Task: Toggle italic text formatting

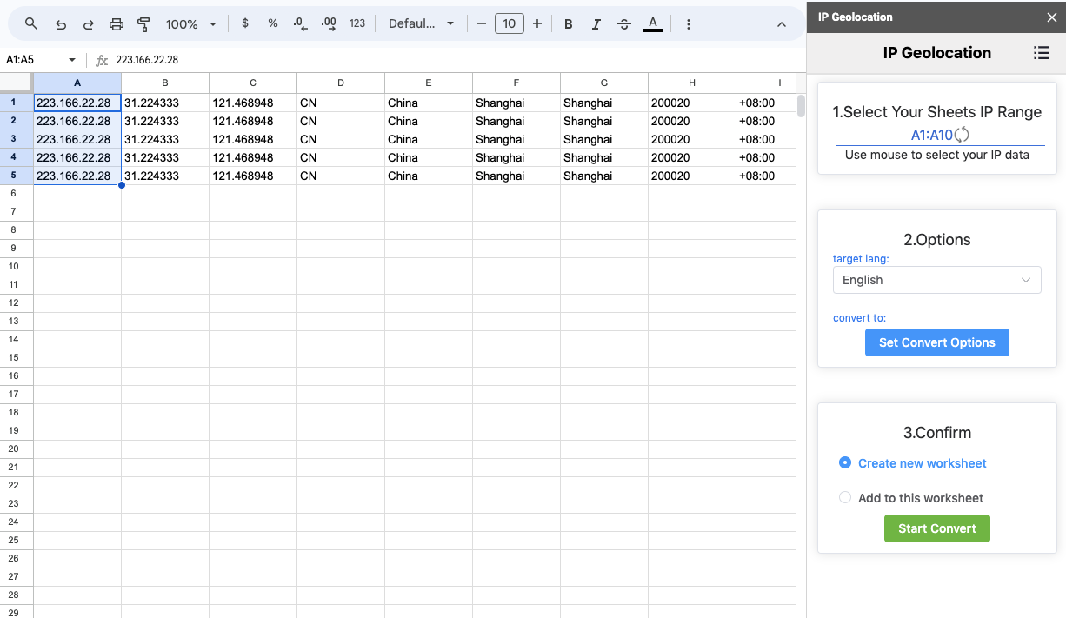Action: (x=596, y=24)
